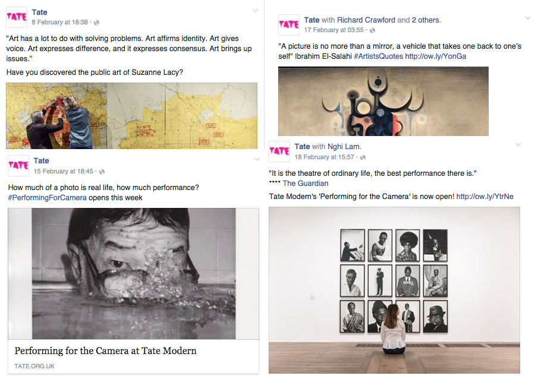Screen dimensions: 535x379
Task: Click Tate logo on 18 February post
Action: [279, 151]
